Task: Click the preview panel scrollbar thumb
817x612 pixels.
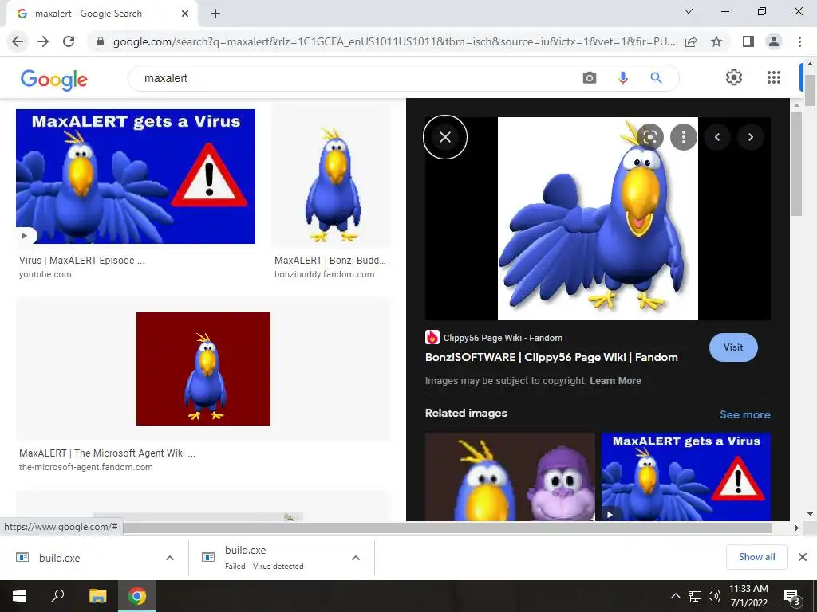Action: coord(796,163)
